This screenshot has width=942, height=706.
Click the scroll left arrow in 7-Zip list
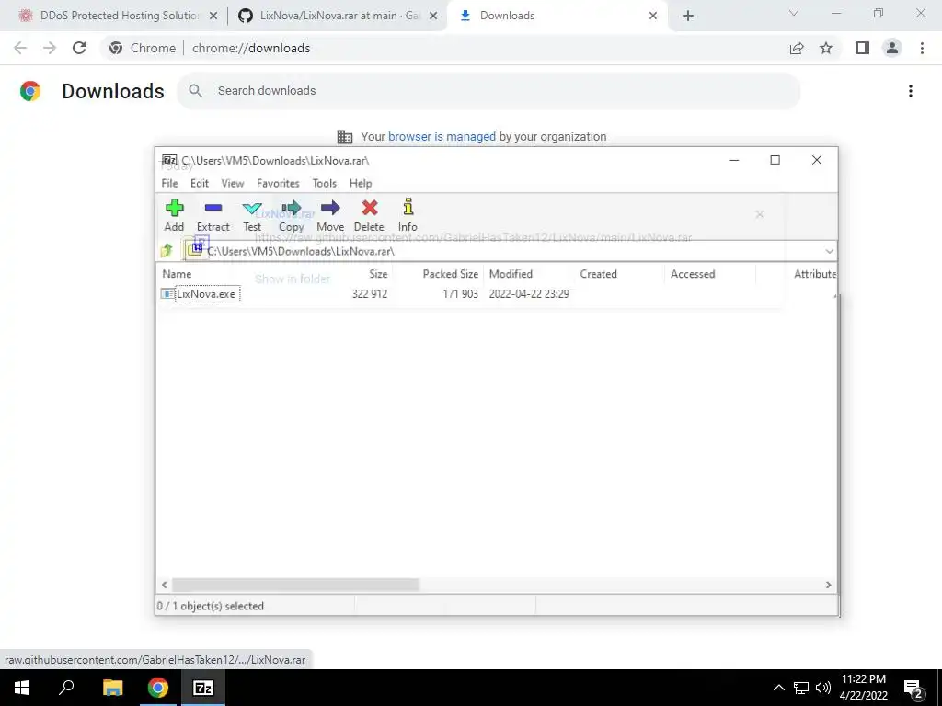pos(165,585)
